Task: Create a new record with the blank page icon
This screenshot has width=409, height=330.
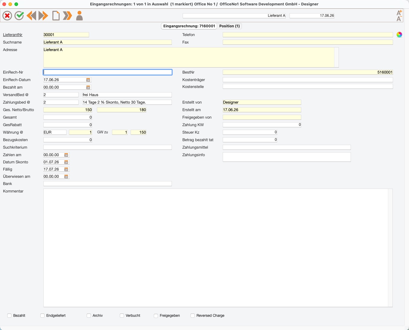Action: tap(56, 16)
